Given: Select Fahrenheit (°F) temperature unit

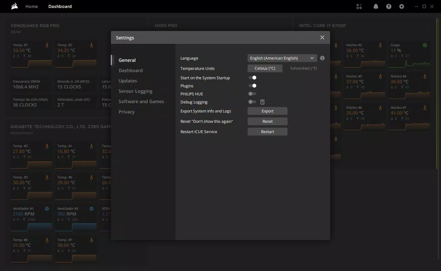Looking at the screenshot, I should pyautogui.click(x=304, y=68).
